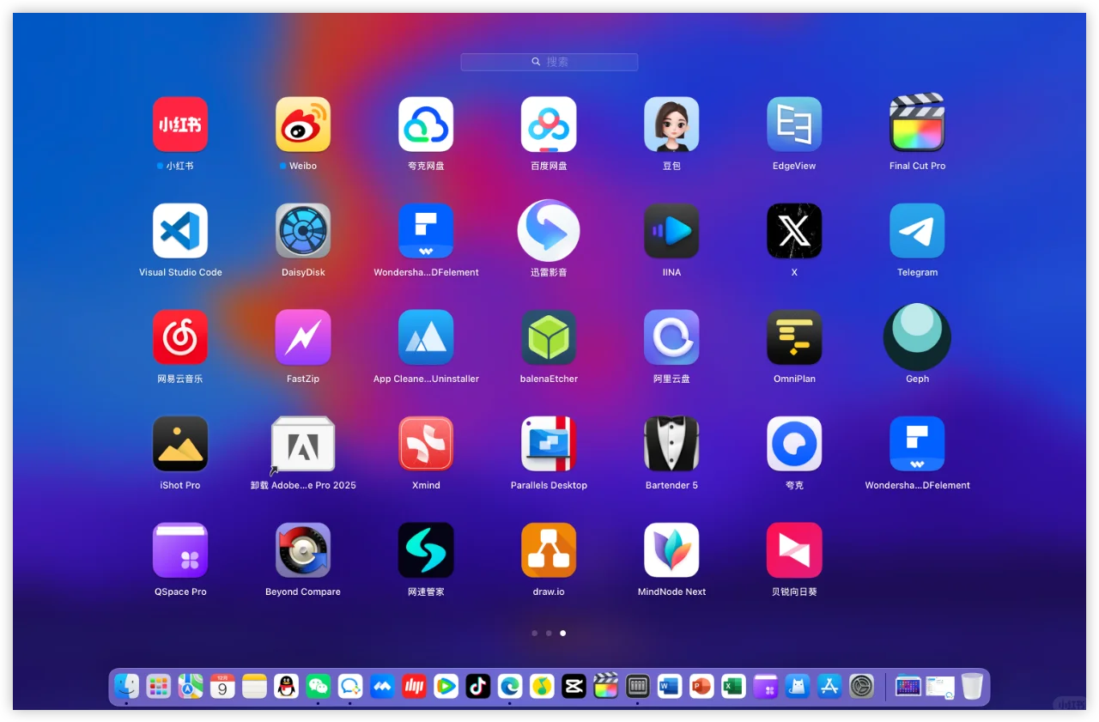
Task: Open Visual Studio Code
Action: [x=180, y=231]
